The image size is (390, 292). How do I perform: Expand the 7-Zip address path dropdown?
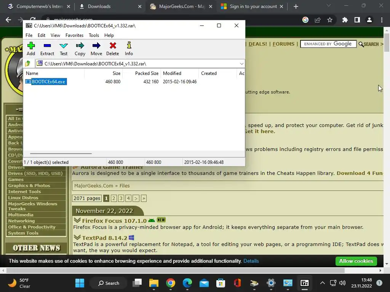pos(241,64)
